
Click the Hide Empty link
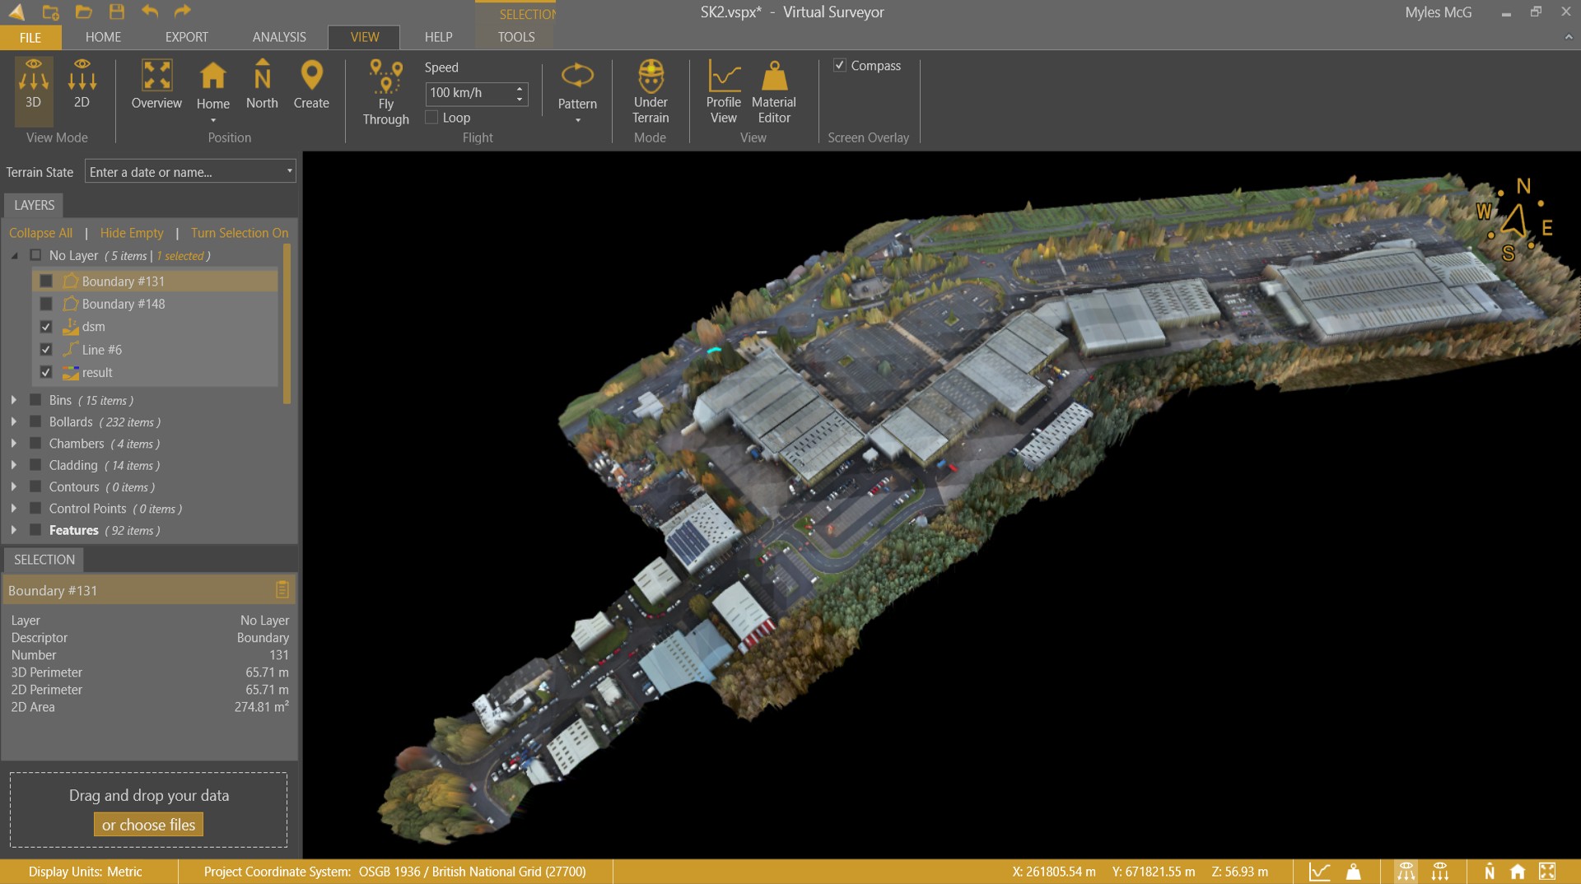click(132, 233)
